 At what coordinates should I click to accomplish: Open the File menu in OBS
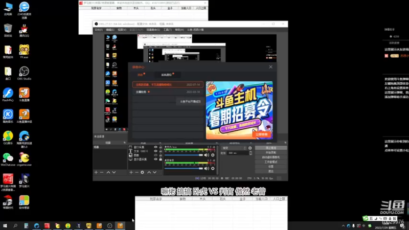pos(98,30)
